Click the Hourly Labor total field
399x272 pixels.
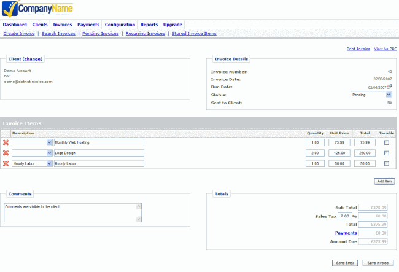click(365, 163)
